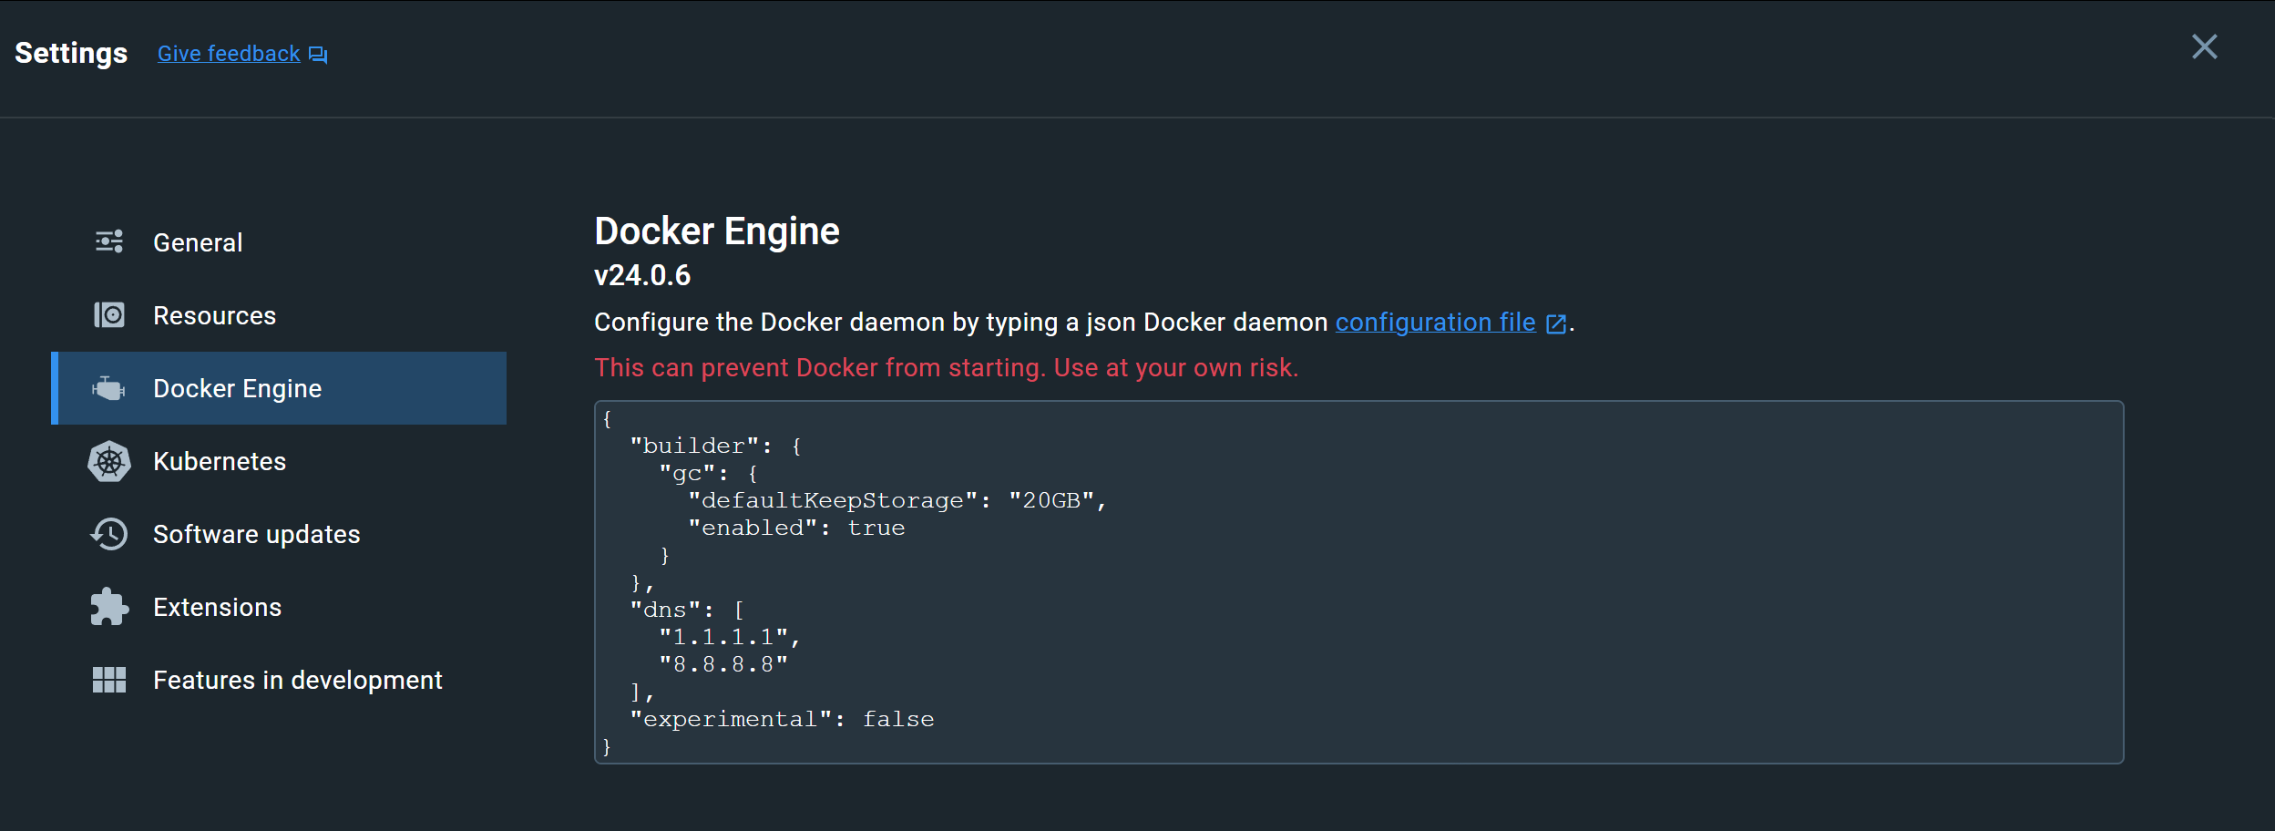Show the Extensions settings
This screenshot has height=831, width=2275.
pyautogui.click(x=279, y=607)
